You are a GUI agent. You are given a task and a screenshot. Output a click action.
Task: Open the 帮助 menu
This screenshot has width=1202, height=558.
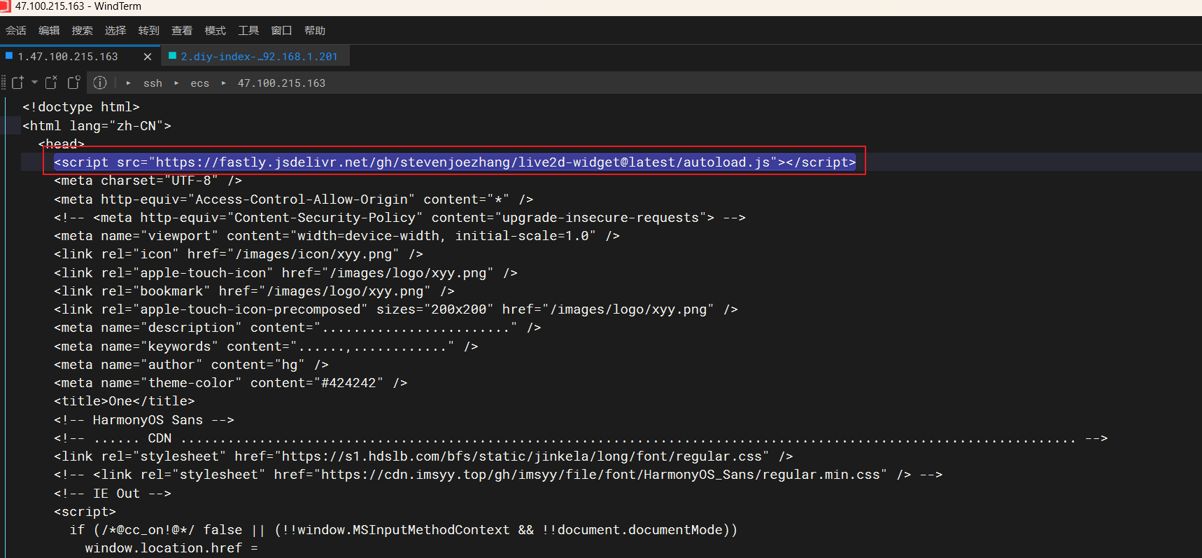315,31
